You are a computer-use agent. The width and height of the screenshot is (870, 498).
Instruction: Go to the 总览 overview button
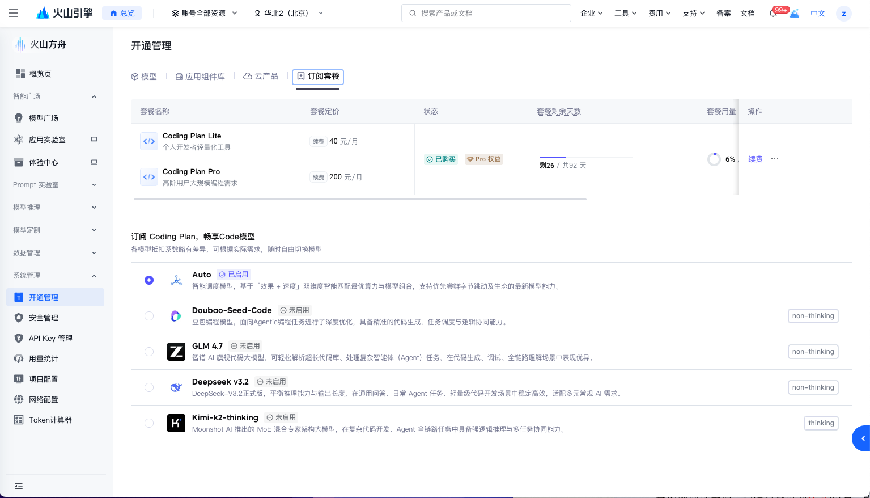[x=122, y=13]
